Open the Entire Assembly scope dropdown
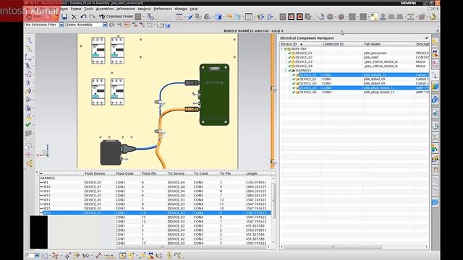This screenshot has height=260, width=463. pyautogui.click(x=105, y=25)
